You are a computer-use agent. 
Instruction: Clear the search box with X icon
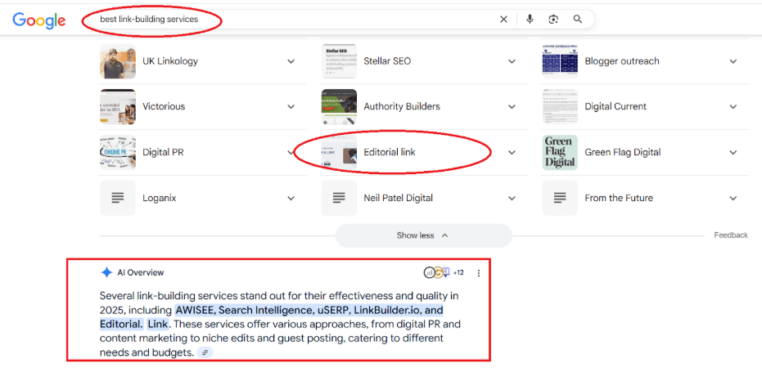click(x=503, y=20)
